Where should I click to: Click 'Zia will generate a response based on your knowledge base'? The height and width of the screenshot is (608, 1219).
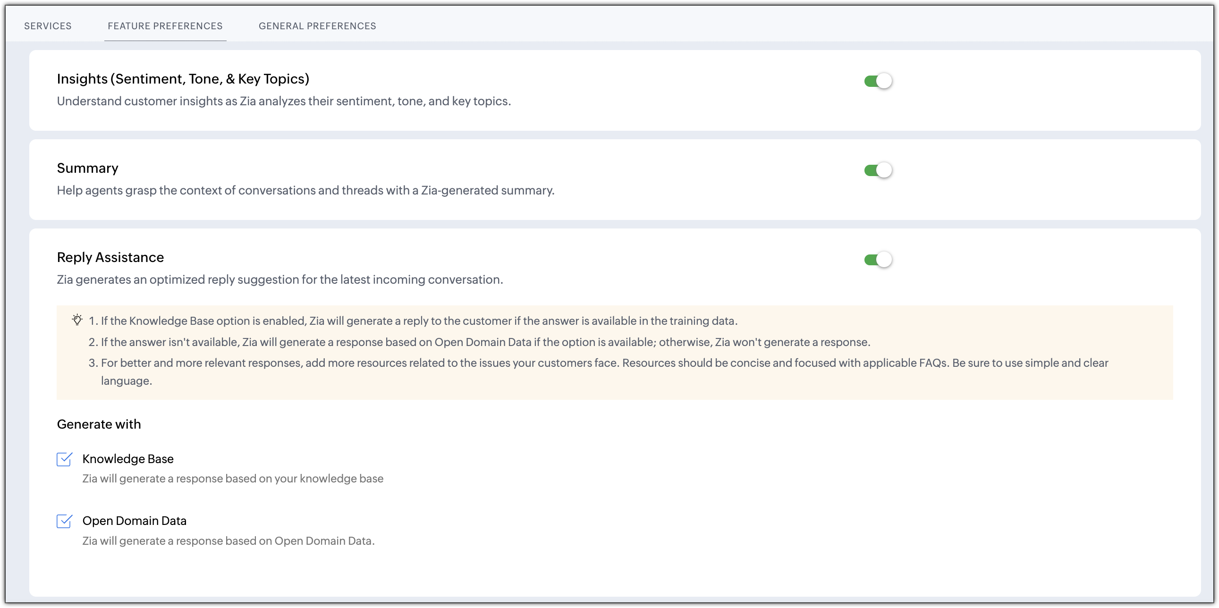coord(233,478)
